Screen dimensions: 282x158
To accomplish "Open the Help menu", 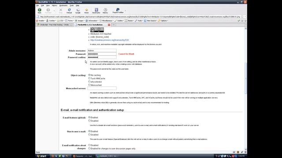I will tap(78, 6).
